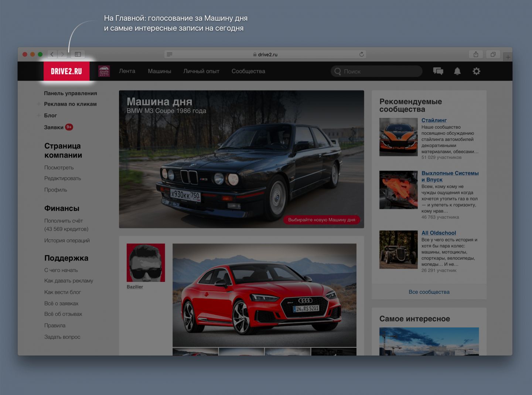
Task: Open the Safari tab overview icon
Action: (x=493, y=54)
